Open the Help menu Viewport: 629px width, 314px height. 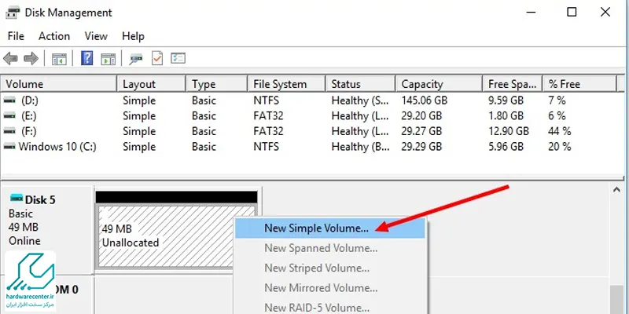(x=134, y=36)
